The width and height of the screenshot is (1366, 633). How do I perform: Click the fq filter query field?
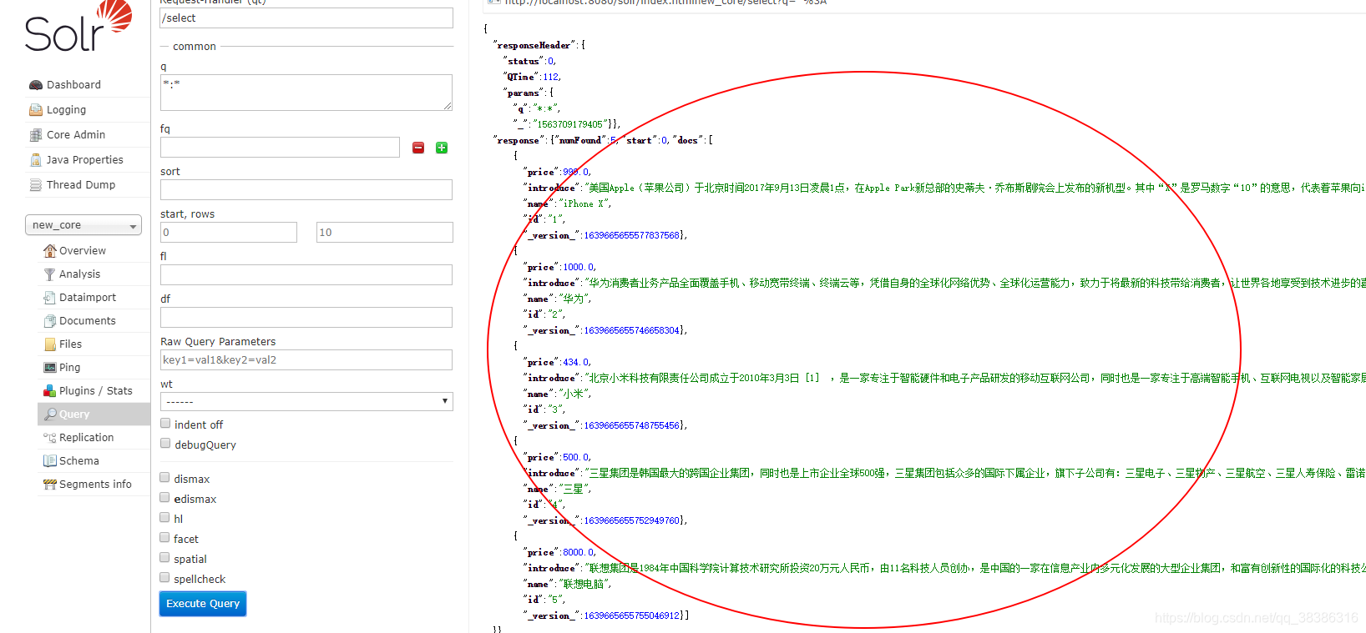(280, 148)
